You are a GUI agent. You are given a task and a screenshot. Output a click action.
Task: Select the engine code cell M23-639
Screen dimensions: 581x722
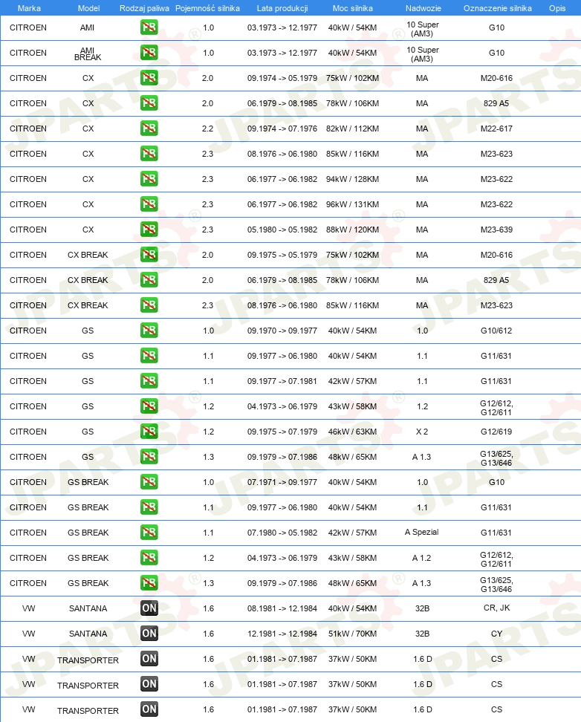(496, 230)
